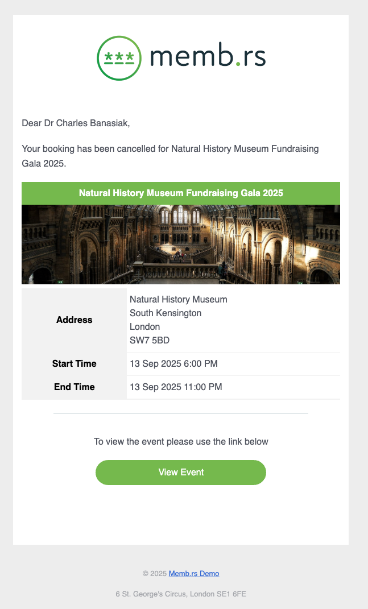Viewport: 368px width, 609px height.
Task: Click the © 2025 copyright text
Action: click(x=155, y=574)
